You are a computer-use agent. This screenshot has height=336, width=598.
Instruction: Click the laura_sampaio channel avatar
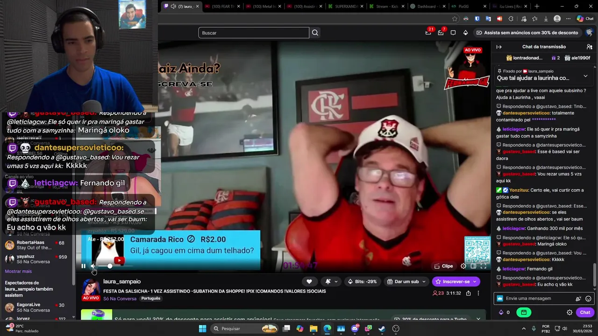pos(91,287)
